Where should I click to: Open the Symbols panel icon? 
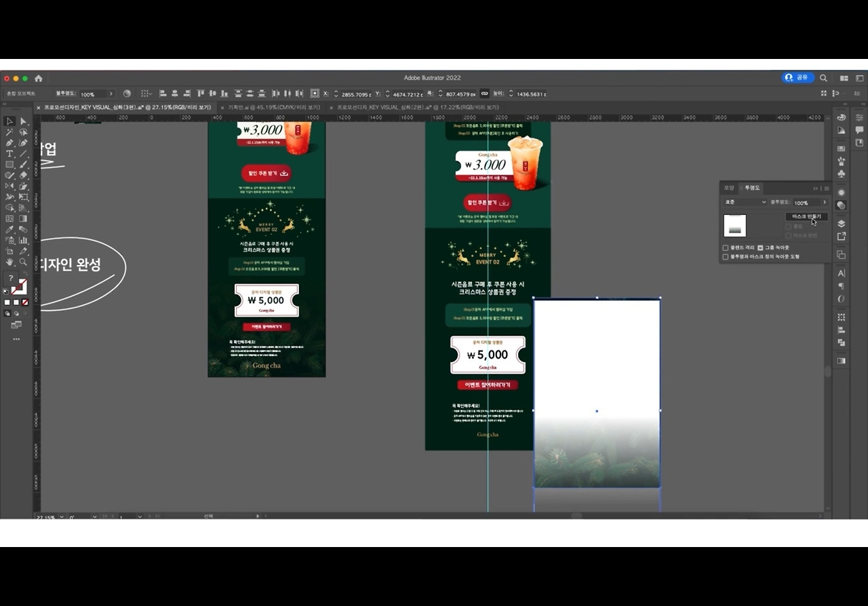pyautogui.click(x=842, y=174)
